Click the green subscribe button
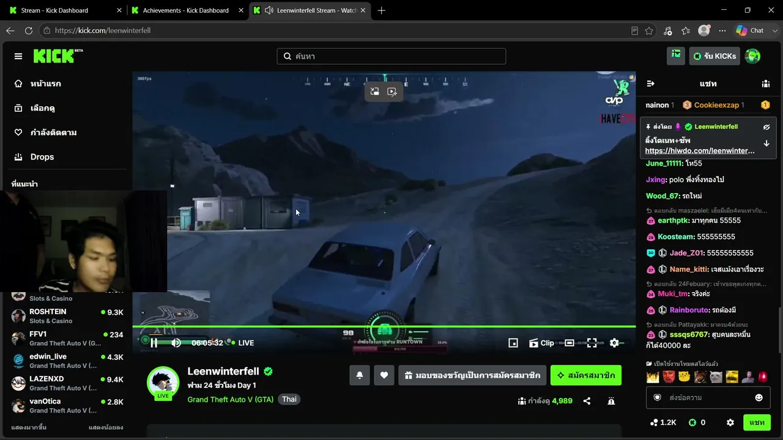 pyautogui.click(x=586, y=375)
